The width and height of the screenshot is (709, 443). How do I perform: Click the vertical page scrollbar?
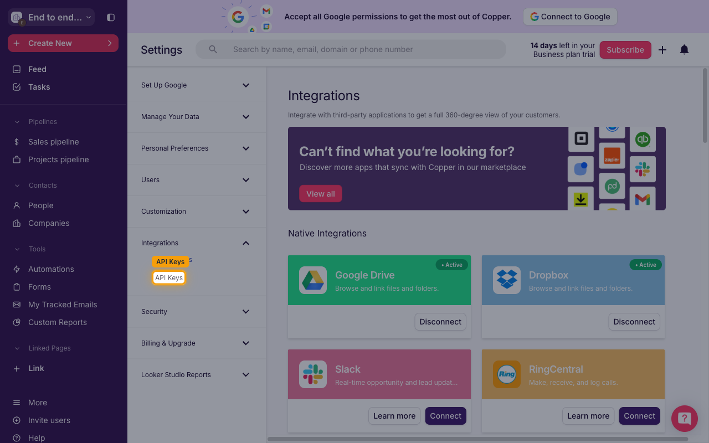(705, 105)
